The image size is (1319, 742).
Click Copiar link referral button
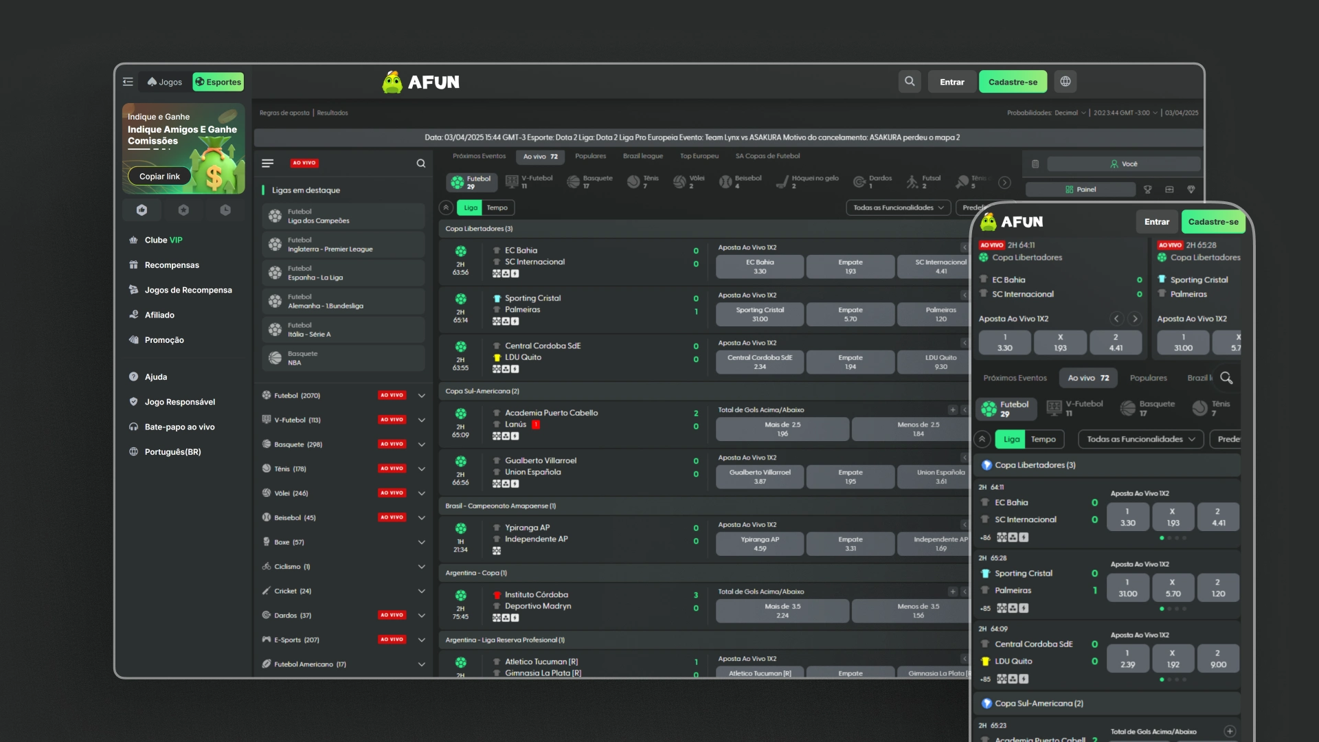[x=159, y=177]
